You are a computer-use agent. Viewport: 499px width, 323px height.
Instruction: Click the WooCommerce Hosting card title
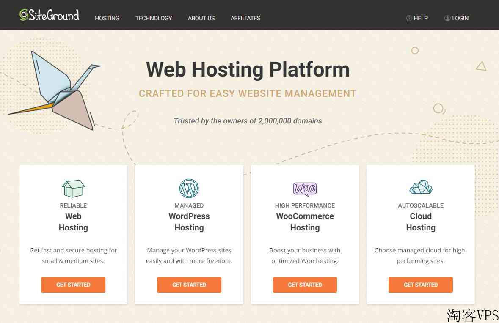305,222
